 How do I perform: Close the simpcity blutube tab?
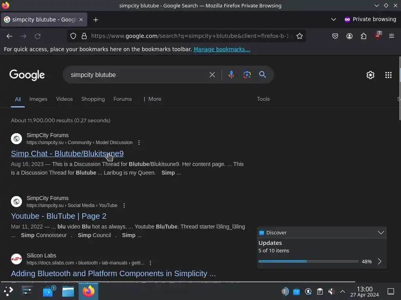pos(81,20)
